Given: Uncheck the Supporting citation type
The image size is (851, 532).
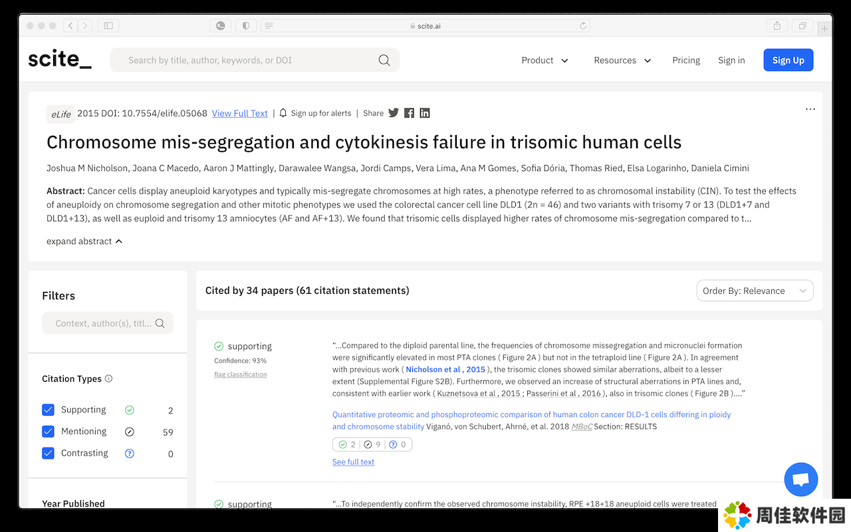Looking at the screenshot, I should point(48,410).
